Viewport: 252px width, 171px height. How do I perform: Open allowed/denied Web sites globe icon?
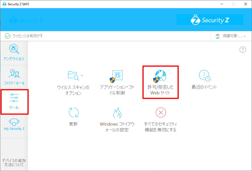click(x=160, y=76)
